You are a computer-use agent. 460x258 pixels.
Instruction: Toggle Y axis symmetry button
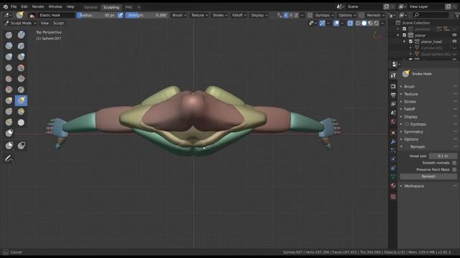point(291,15)
